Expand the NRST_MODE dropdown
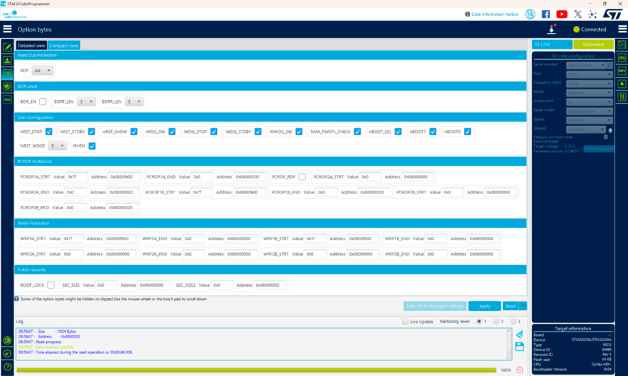 (x=58, y=145)
